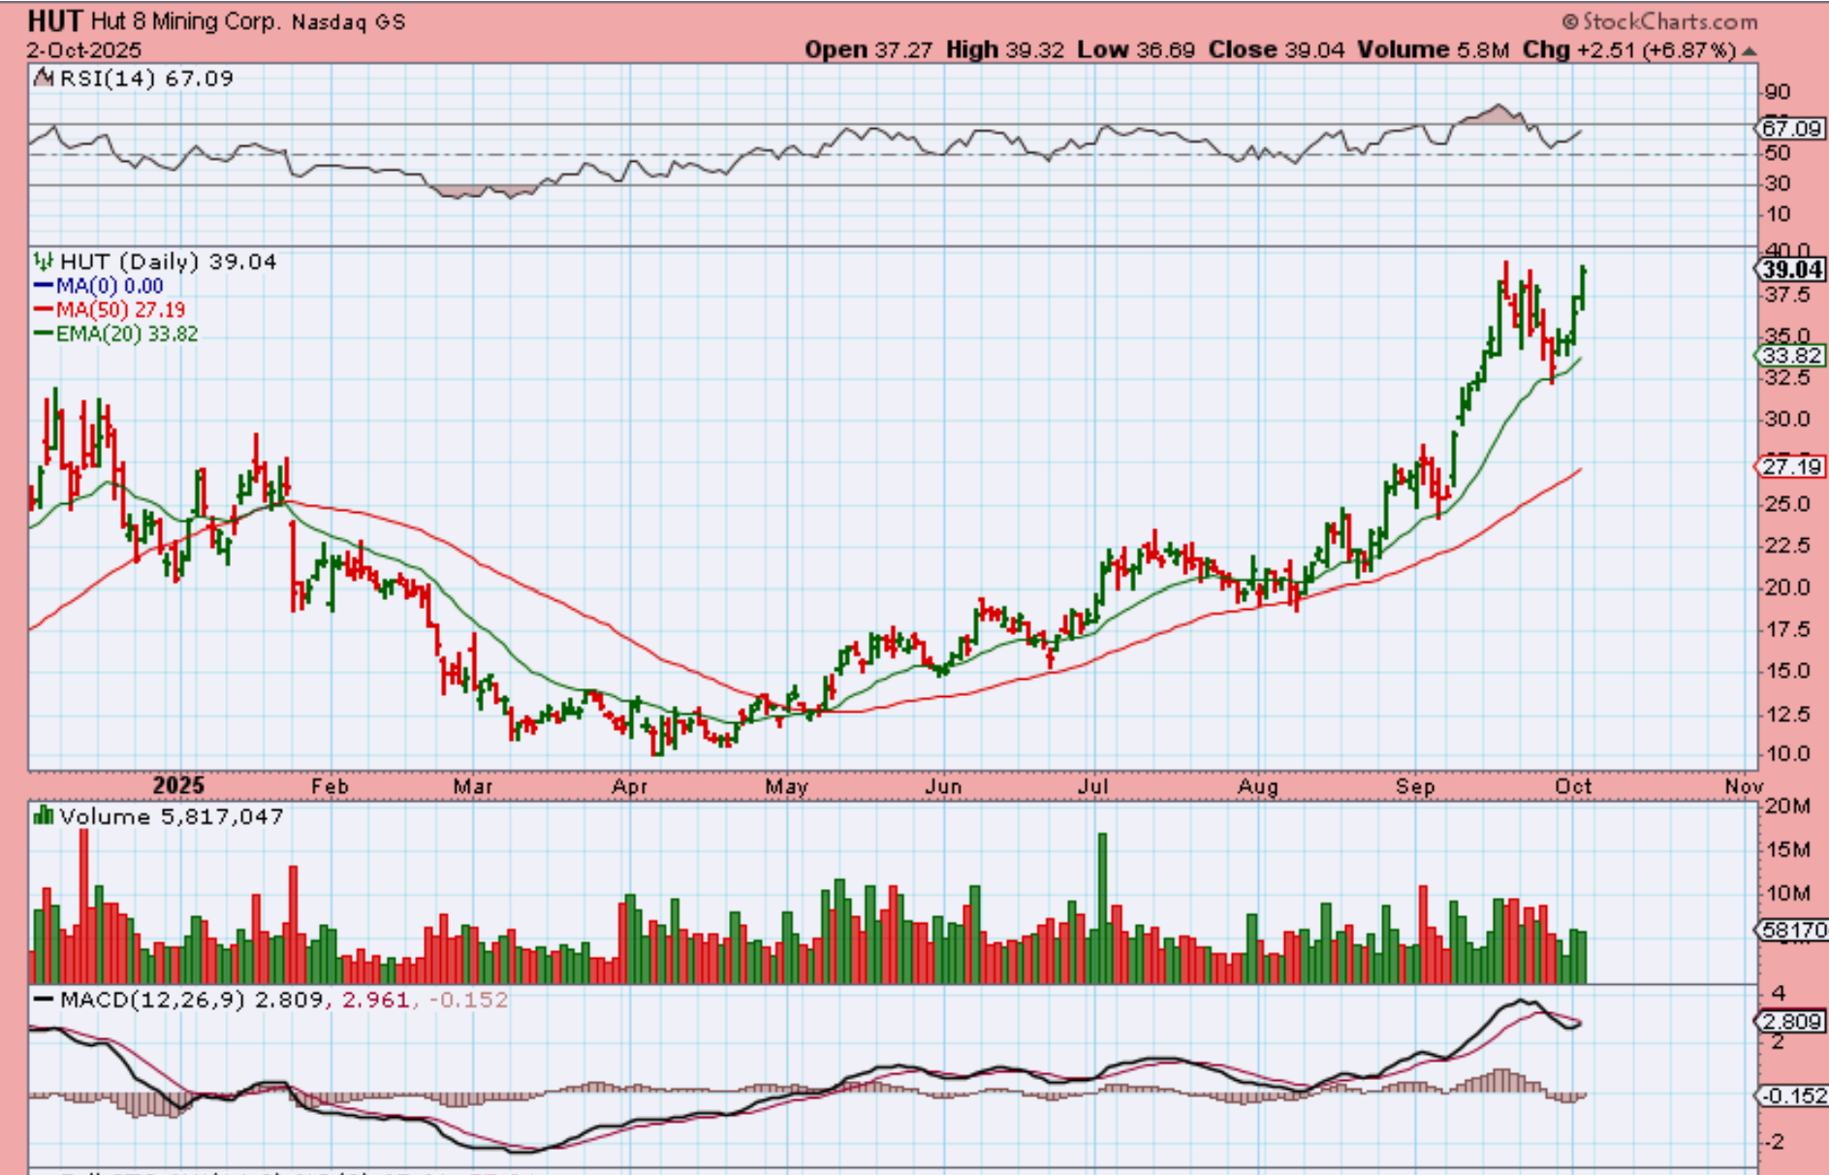
Task: Click the HUT (Daily) 39.04 panel label
Action: pos(168,262)
